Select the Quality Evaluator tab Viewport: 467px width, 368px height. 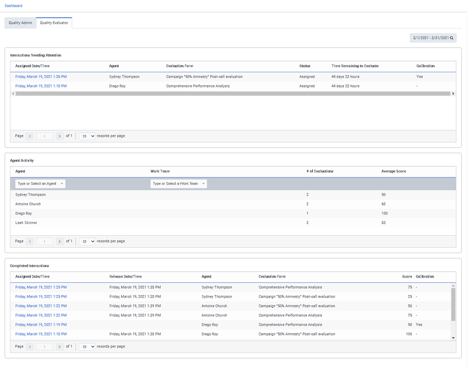coord(54,23)
